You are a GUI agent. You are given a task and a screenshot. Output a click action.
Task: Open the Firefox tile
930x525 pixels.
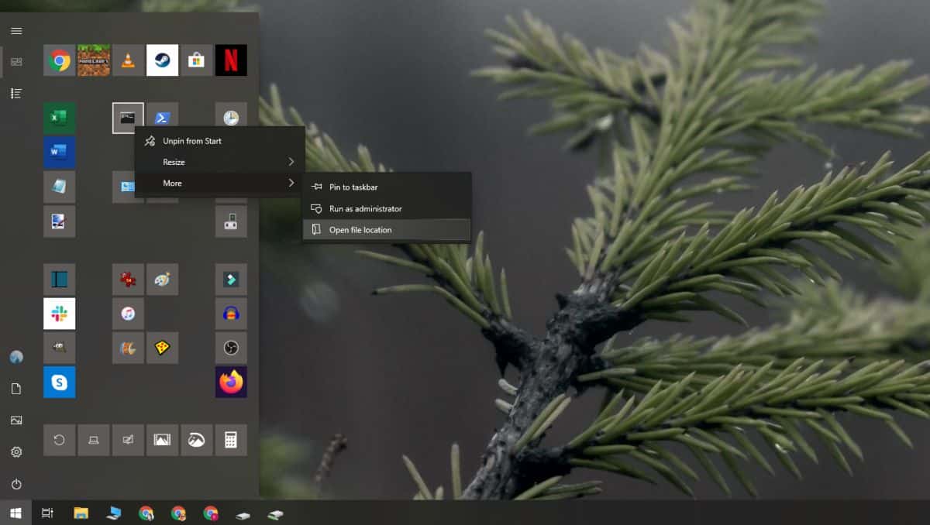[x=231, y=382]
